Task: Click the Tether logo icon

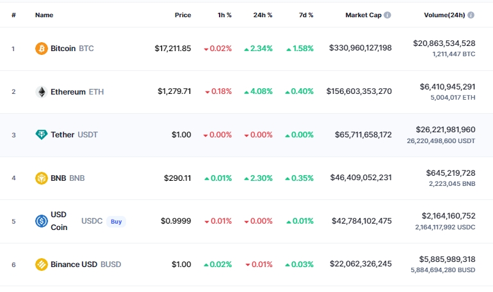Action: (41, 135)
